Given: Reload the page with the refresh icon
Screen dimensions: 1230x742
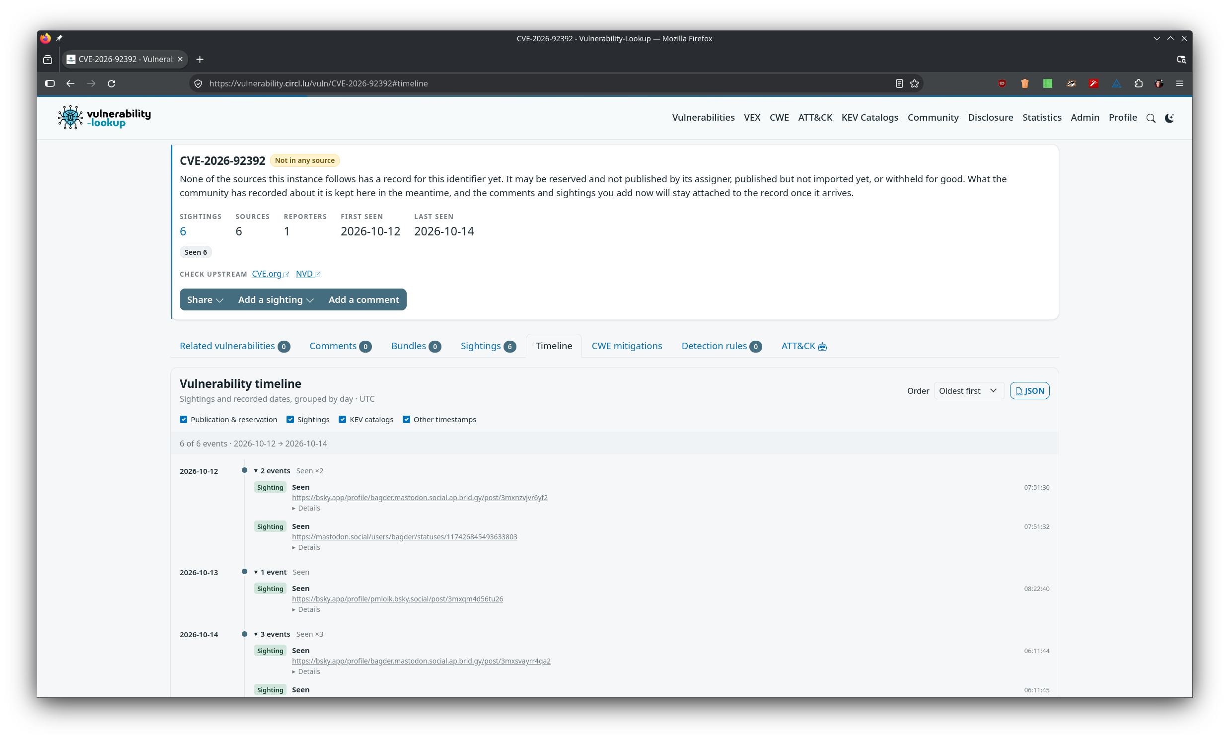Looking at the screenshot, I should (x=111, y=83).
